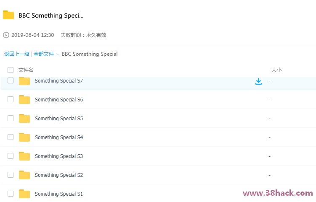Sort by the 文件名 column header
The width and height of the screenshot is (316, 202).
click(x=26, y=70)
